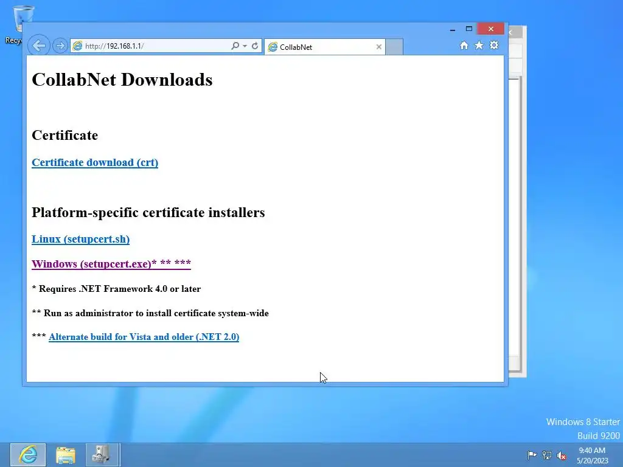The height and width of the screenshot is (467, 623).
Task: Close the CollabNet tab
Action: pos(378,47)
